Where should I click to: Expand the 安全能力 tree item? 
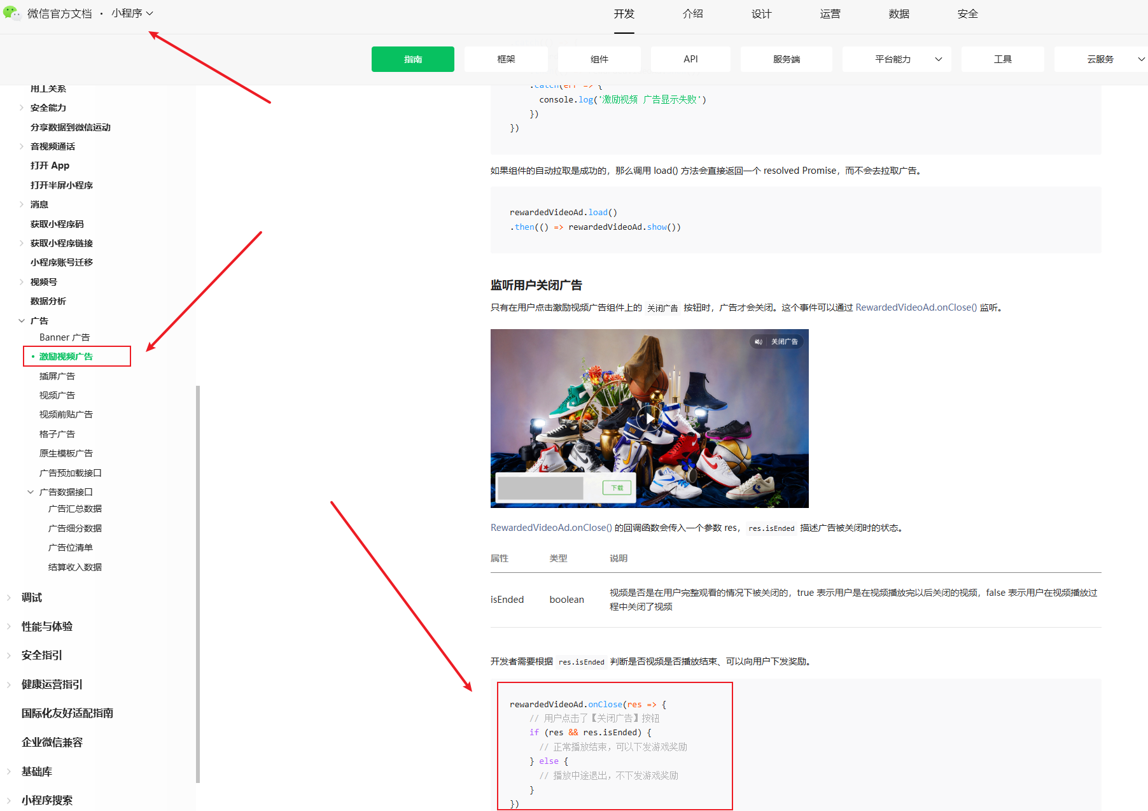22,108
